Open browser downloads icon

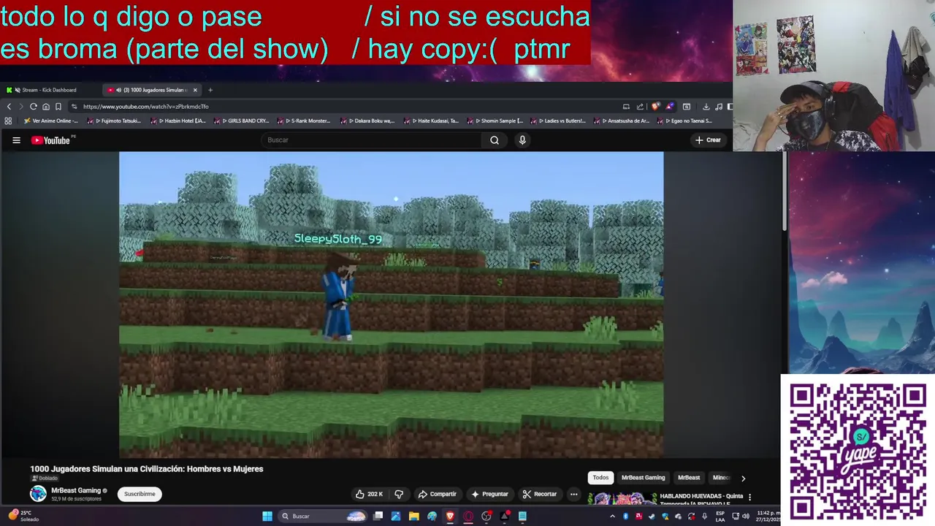tap(706, 107)
